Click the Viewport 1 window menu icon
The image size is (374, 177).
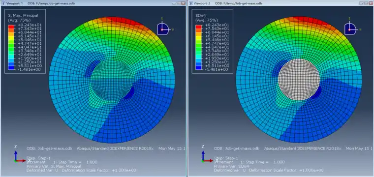[3, 3]
